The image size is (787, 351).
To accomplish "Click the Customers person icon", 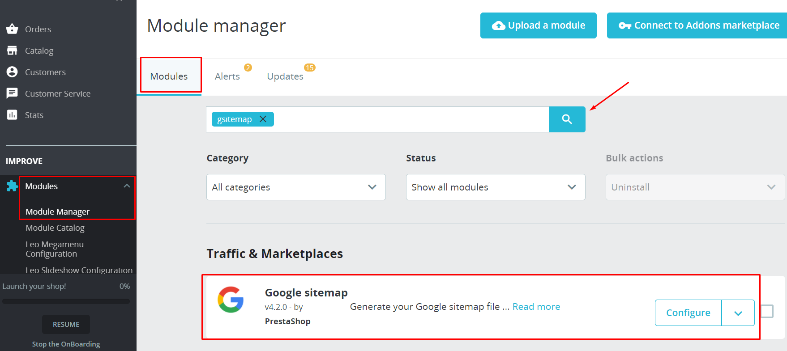I will tap(12, 72).
